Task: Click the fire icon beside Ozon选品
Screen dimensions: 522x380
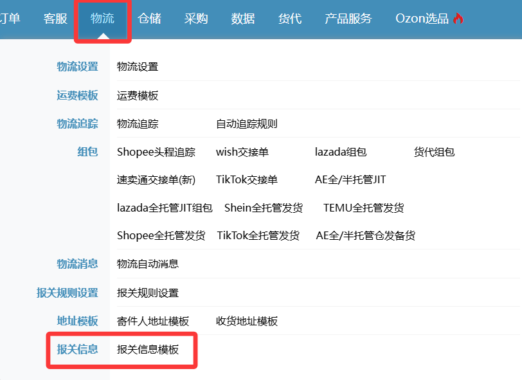Action: tap(458, 19)
